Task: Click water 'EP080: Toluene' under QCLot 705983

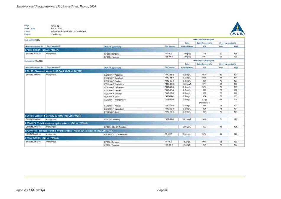Action: [111, 145]
